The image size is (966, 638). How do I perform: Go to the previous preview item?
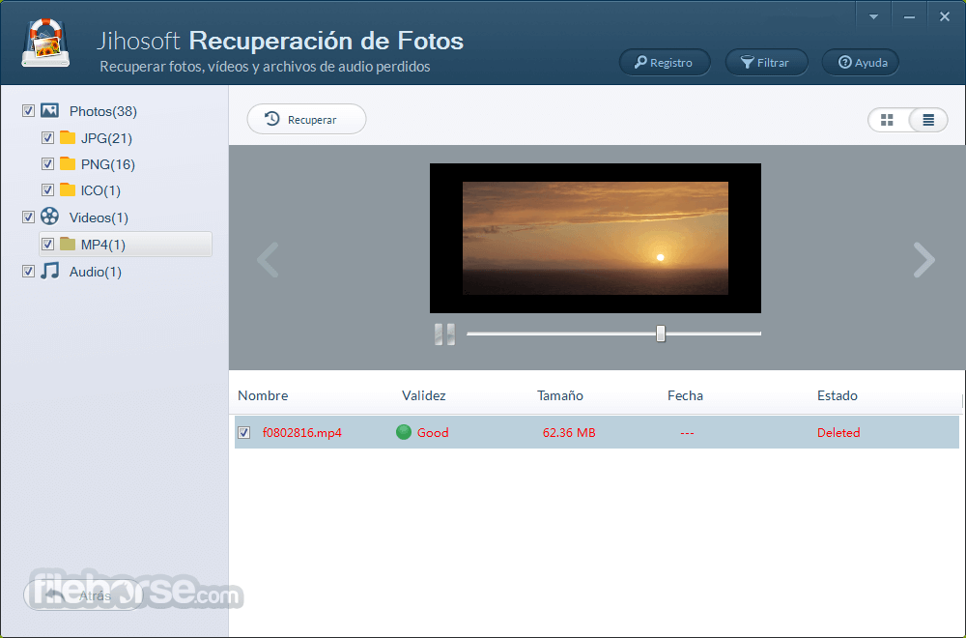268,259
